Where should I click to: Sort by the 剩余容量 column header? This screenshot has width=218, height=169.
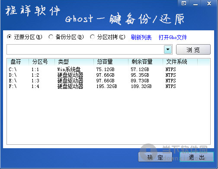145,62
